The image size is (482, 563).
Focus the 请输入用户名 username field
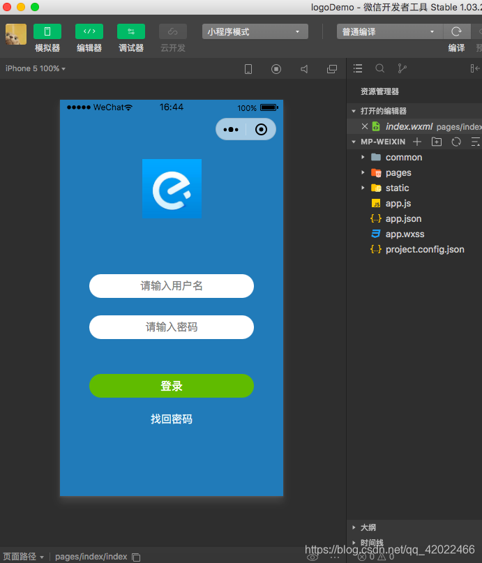[x=172, y=286]
